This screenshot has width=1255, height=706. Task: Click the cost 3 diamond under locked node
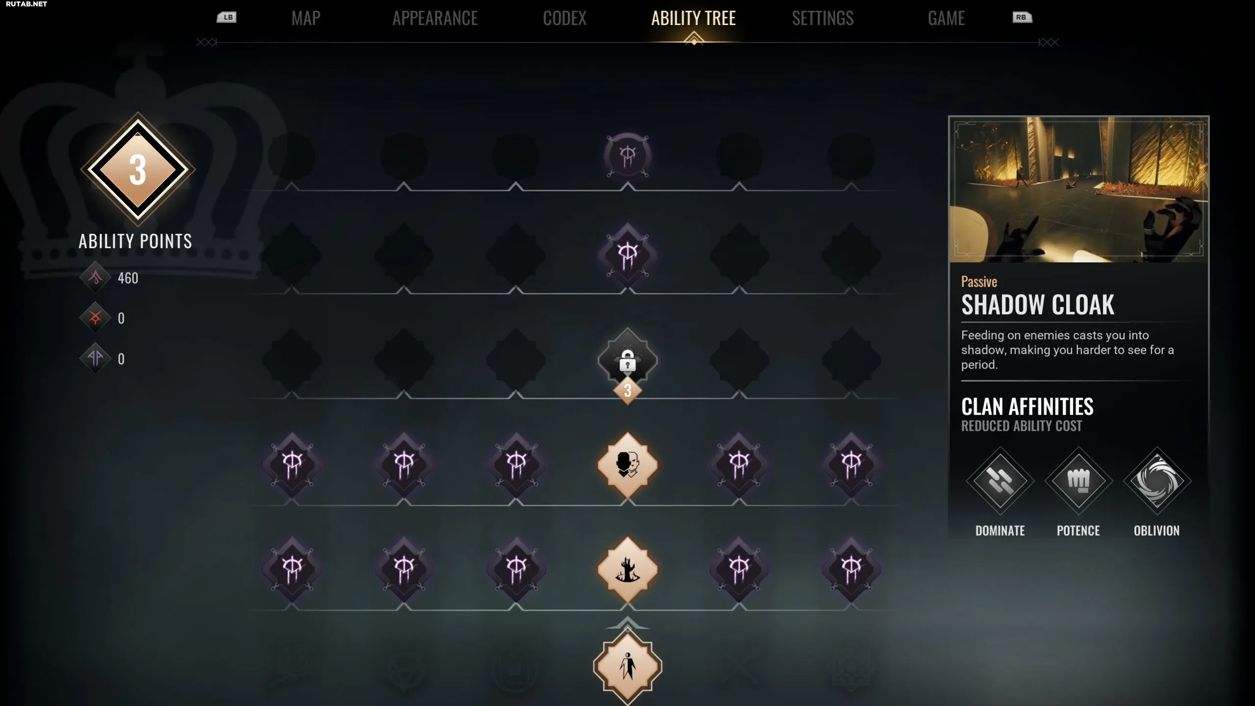tap(627, 391)
